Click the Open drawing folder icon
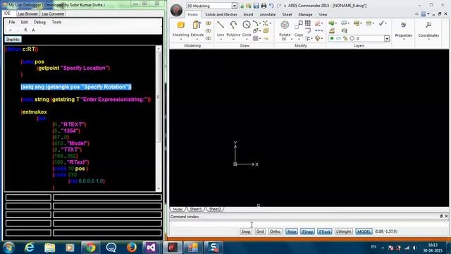 248,6
